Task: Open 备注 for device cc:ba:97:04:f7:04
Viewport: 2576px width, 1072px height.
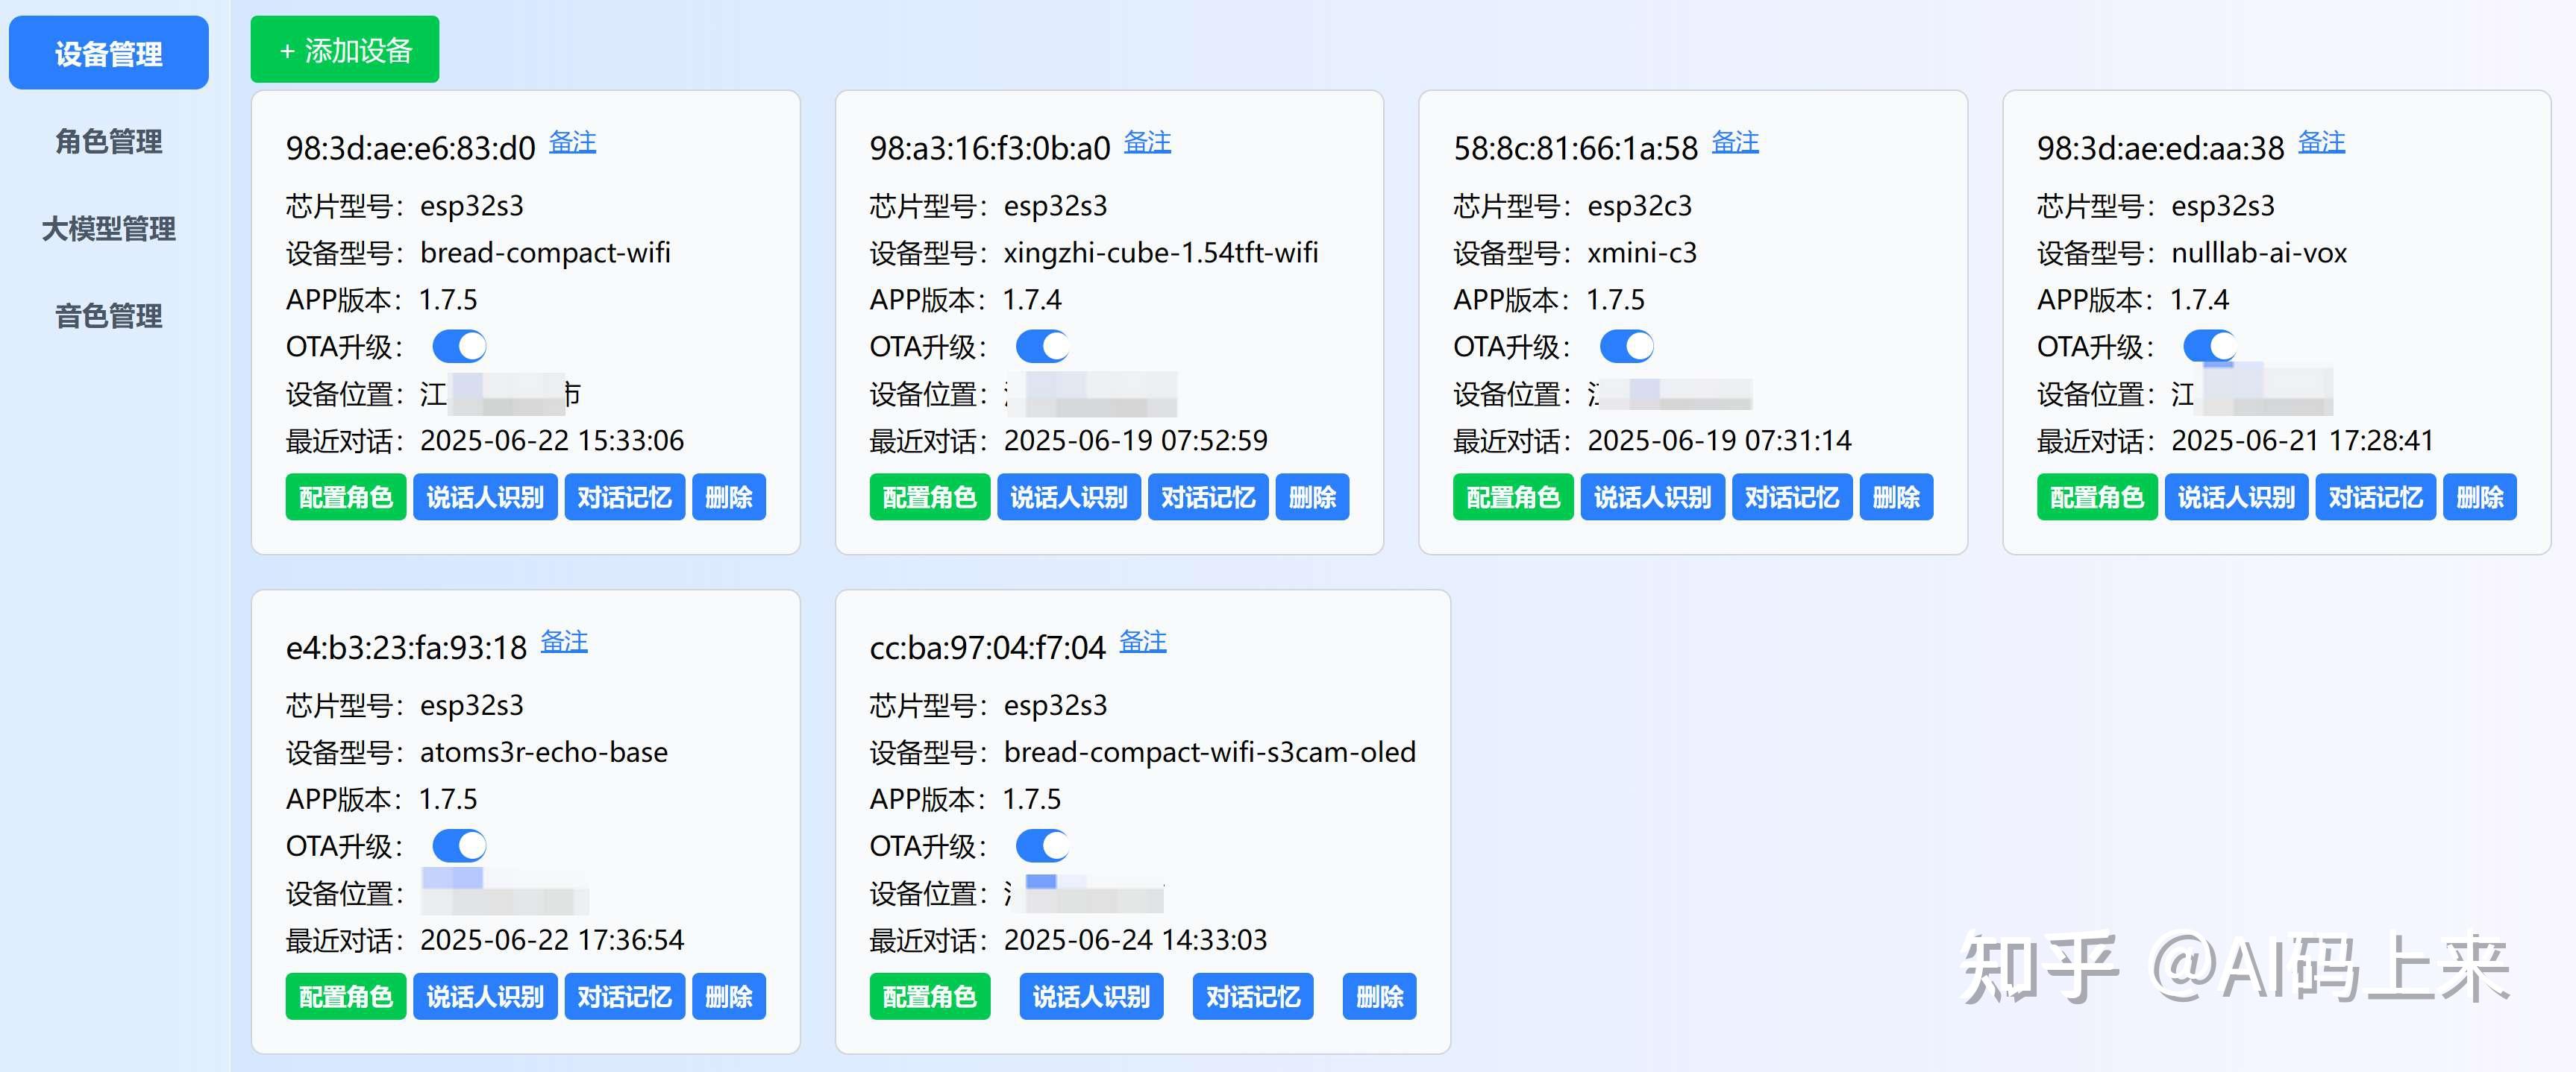Action: click(x=1143, y=643)
